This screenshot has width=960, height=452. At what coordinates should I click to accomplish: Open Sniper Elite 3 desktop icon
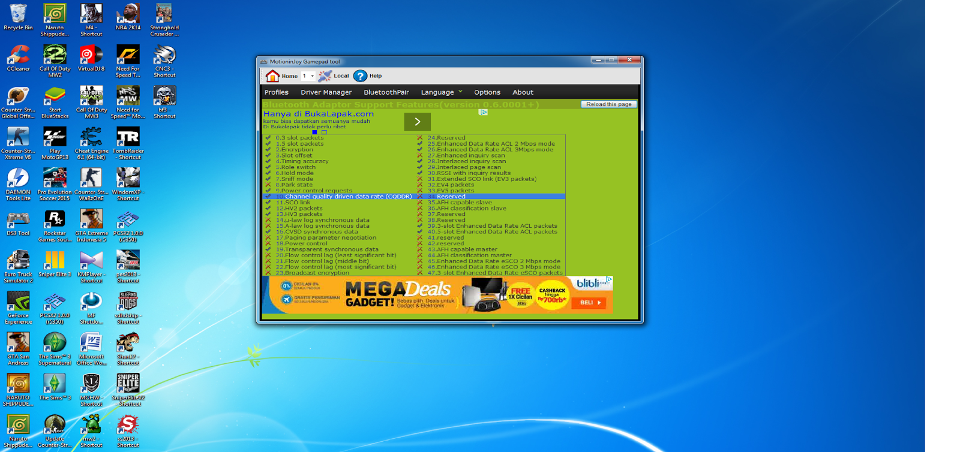tap(55, 264)
